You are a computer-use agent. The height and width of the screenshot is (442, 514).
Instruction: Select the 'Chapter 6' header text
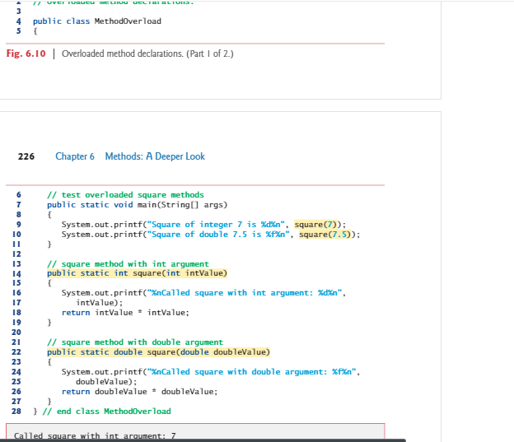tap(75, 156)
